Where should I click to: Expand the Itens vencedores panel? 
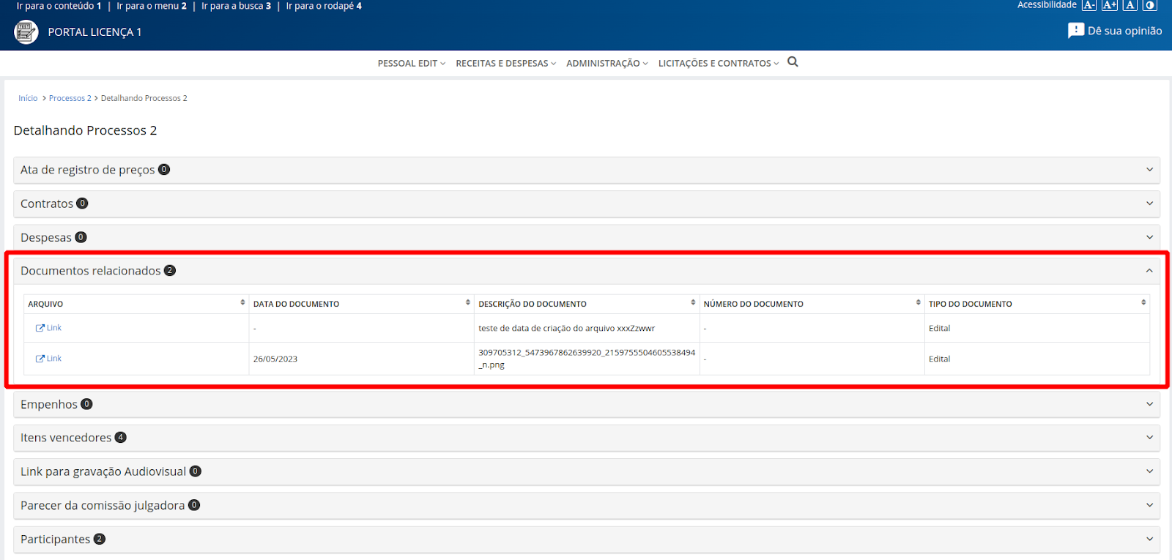586,438
